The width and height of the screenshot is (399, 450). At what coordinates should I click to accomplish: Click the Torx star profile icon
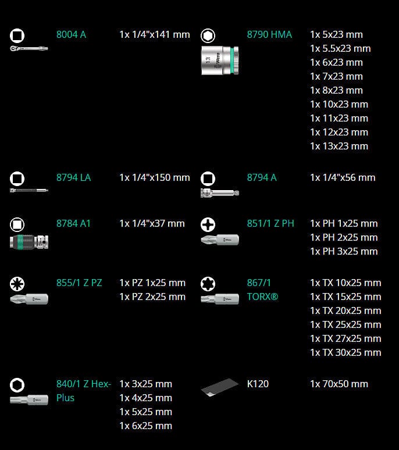pos(208,284)
